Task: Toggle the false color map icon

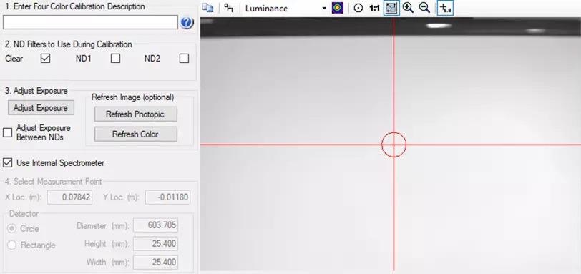Action: 338,8
